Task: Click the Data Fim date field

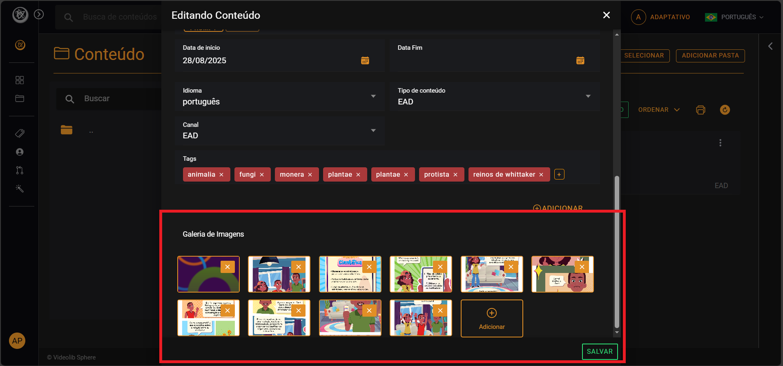Action: [495, 56]
